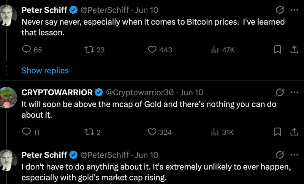Like the tweet with 443 likes

[x=152, y=50]
